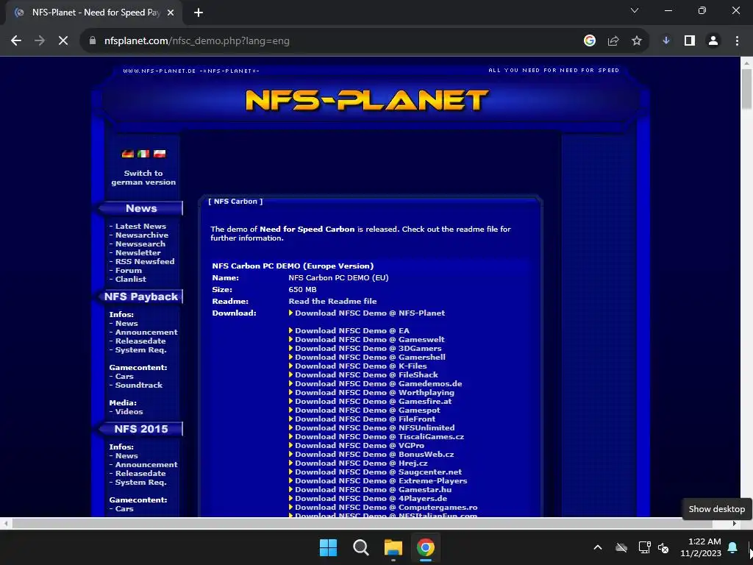Download NFSC Demo @ Gamedemos.de

379,384
